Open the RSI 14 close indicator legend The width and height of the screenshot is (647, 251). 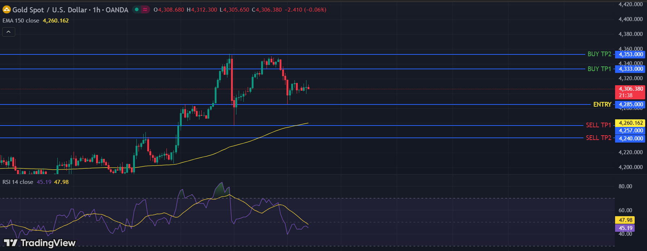18,182
